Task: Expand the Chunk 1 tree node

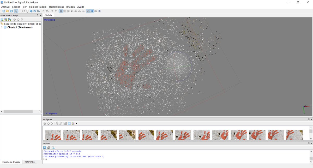Action: click(2, 27)
